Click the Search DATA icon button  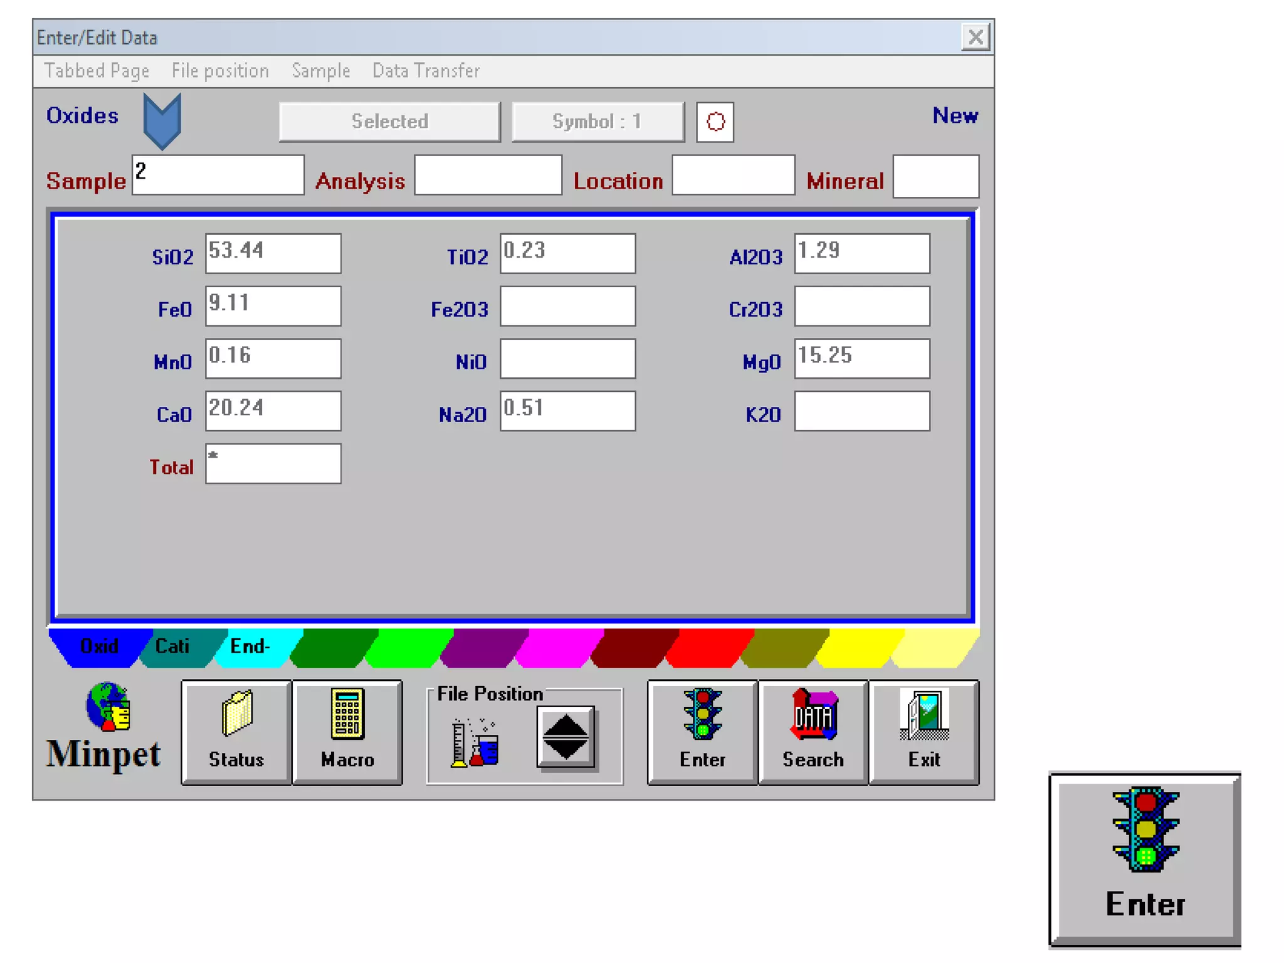(x=813, y=732)
